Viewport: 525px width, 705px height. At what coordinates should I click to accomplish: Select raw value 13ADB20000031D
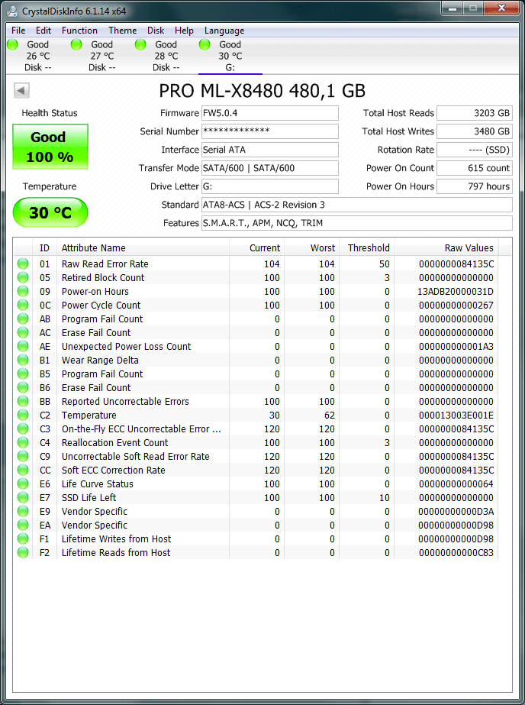coord(456,291)
